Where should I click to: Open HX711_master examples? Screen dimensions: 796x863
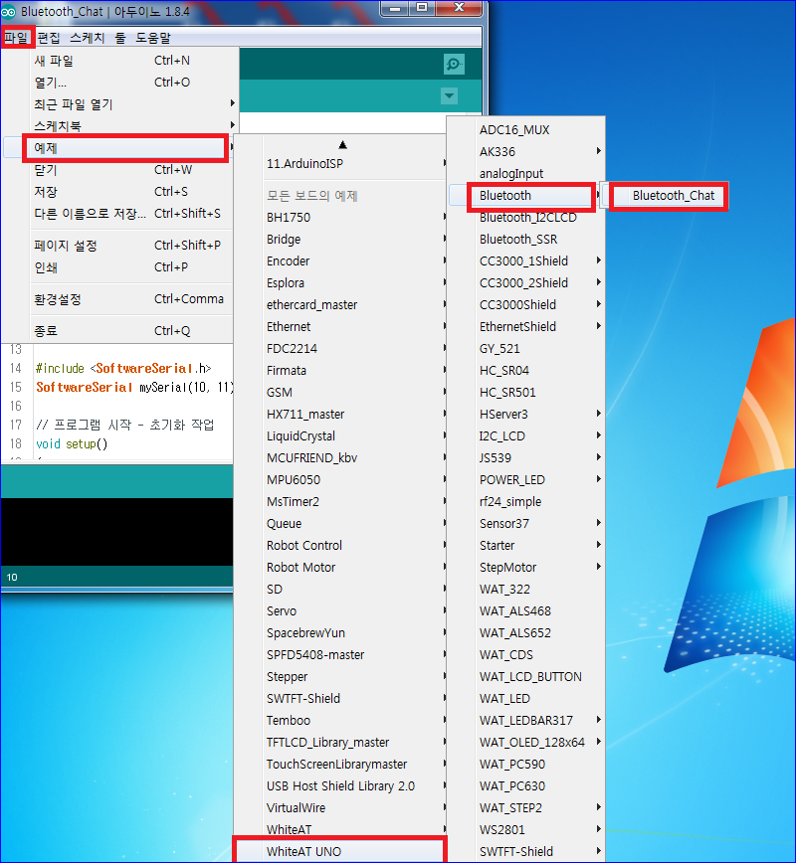click(341, 415)
